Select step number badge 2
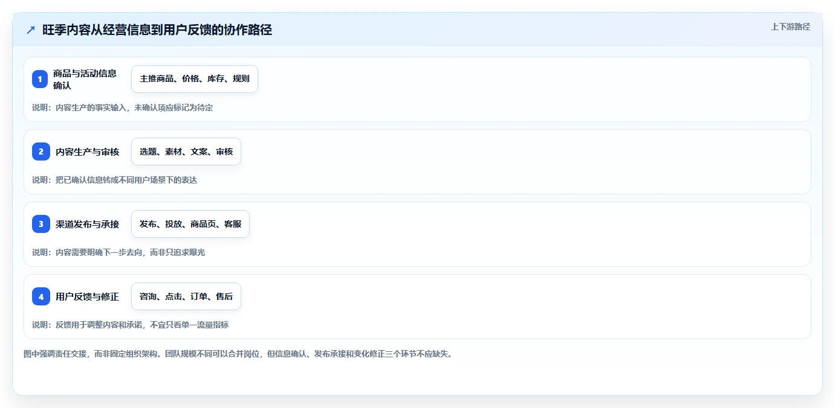The height and width of the screenshot is (408, 835). [41, 151]
